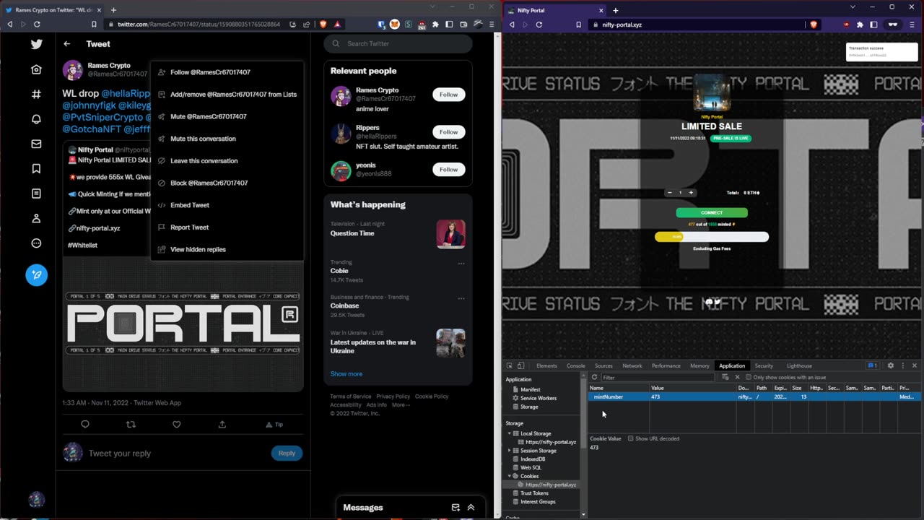Expand the Session Storage tree node

[x=510, y=451]
